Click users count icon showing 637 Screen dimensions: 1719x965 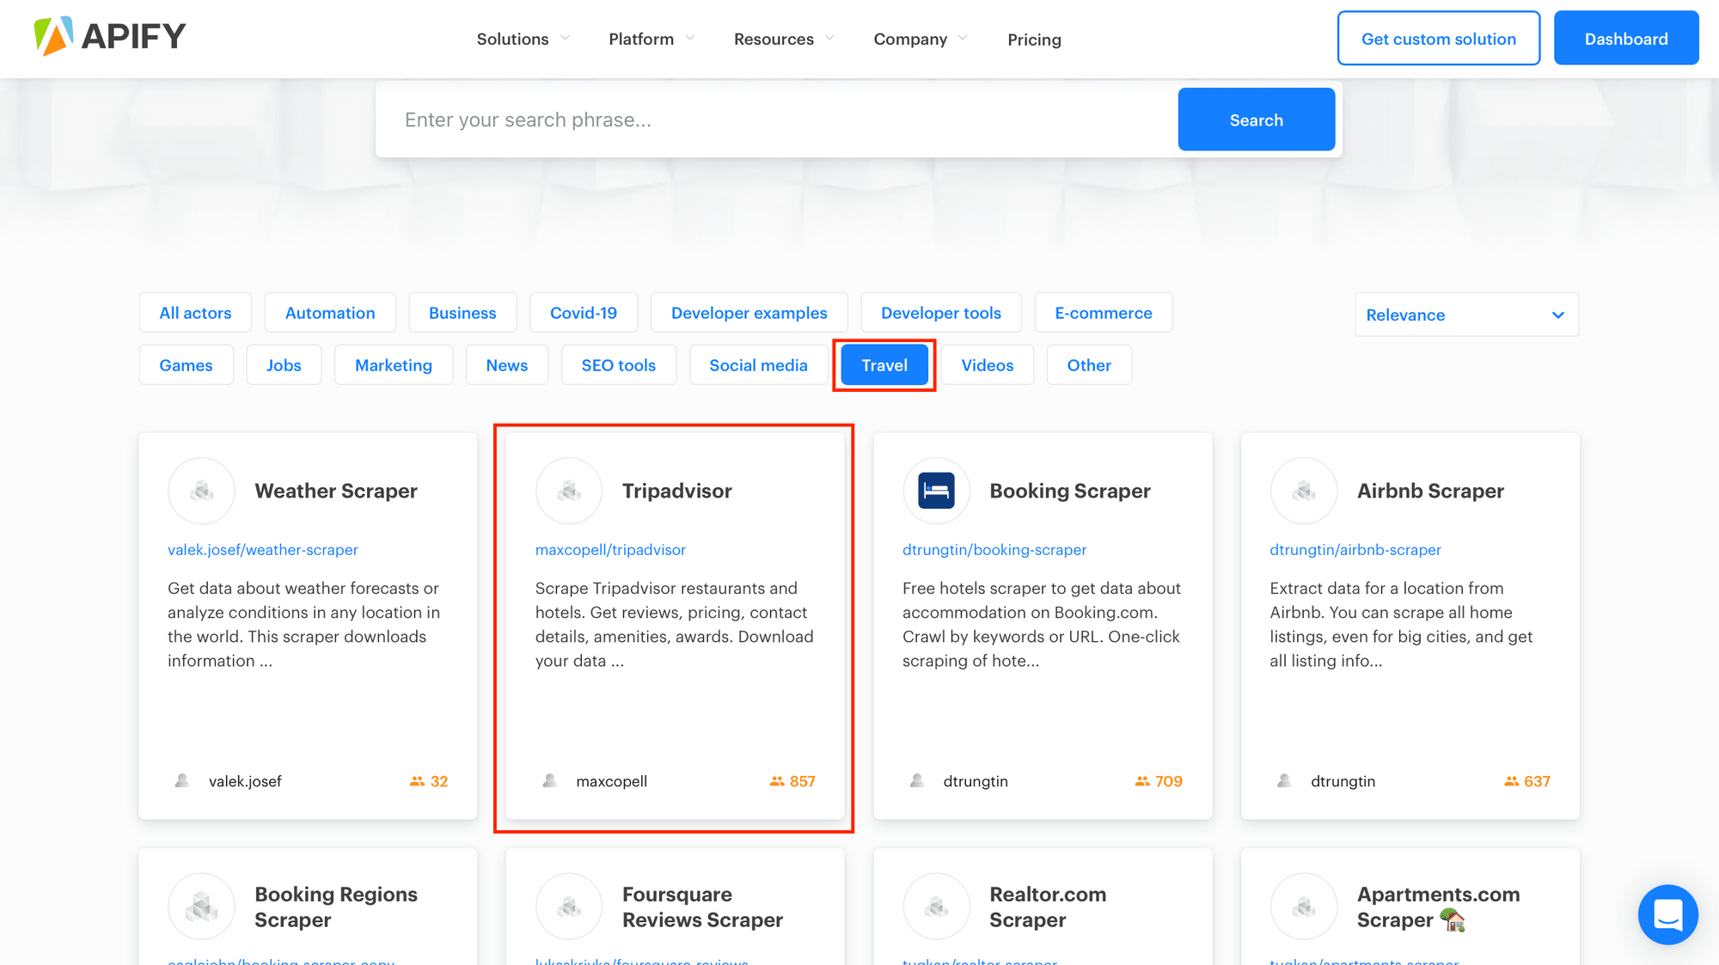[1511, 781]
